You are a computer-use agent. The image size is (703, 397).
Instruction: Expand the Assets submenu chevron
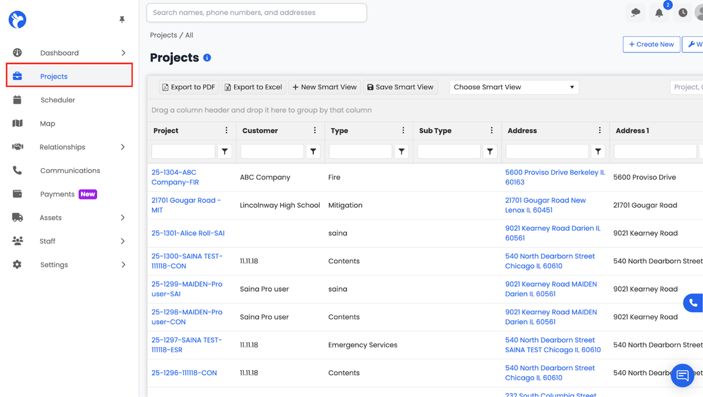[123, 217]
